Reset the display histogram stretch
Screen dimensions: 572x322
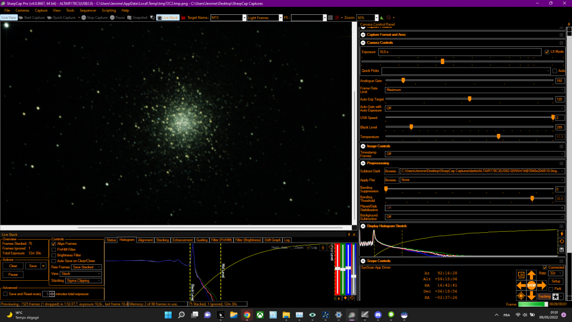[562, 241]
